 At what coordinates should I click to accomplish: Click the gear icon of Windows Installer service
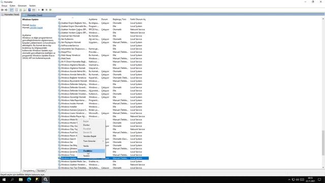(59, 107)
